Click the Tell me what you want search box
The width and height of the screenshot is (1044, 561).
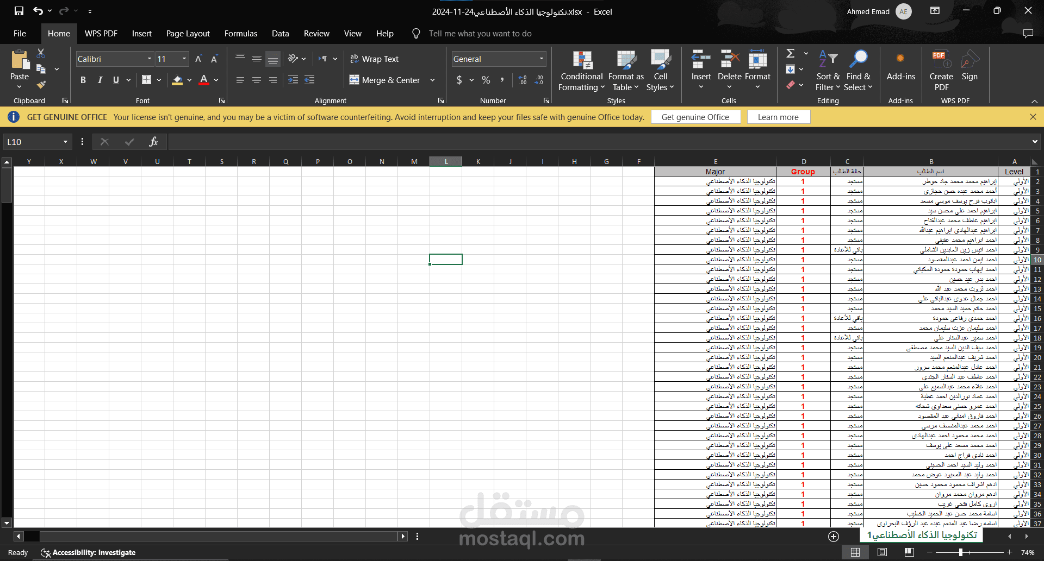pos(480,34)
